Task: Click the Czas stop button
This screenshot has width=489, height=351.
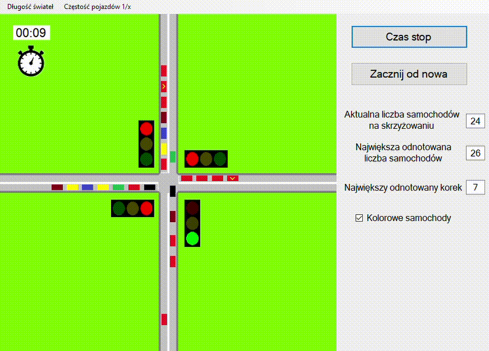Action: click(x=409, y=37)
